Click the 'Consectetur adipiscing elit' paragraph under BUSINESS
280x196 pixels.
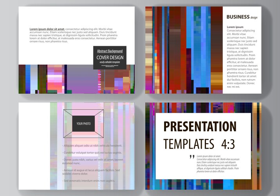point(242,59)
